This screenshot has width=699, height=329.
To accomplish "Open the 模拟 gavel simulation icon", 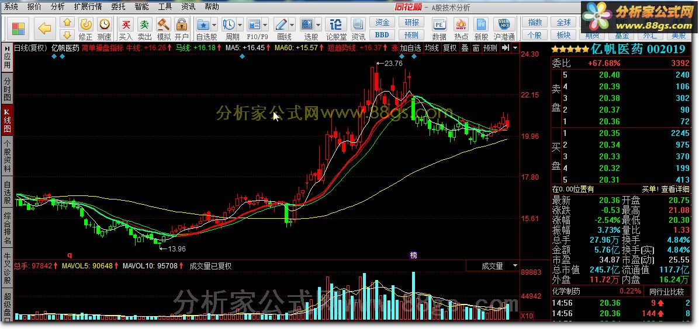I will click(164, 24).
